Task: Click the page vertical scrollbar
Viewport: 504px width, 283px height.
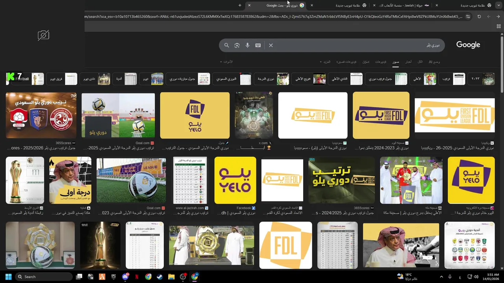Action: point(502,65)
